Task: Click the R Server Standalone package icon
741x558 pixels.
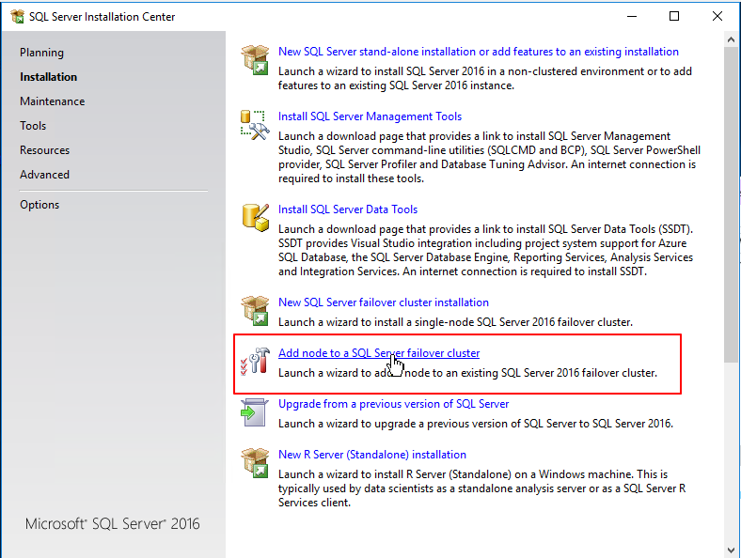Action: coord(255,463)
